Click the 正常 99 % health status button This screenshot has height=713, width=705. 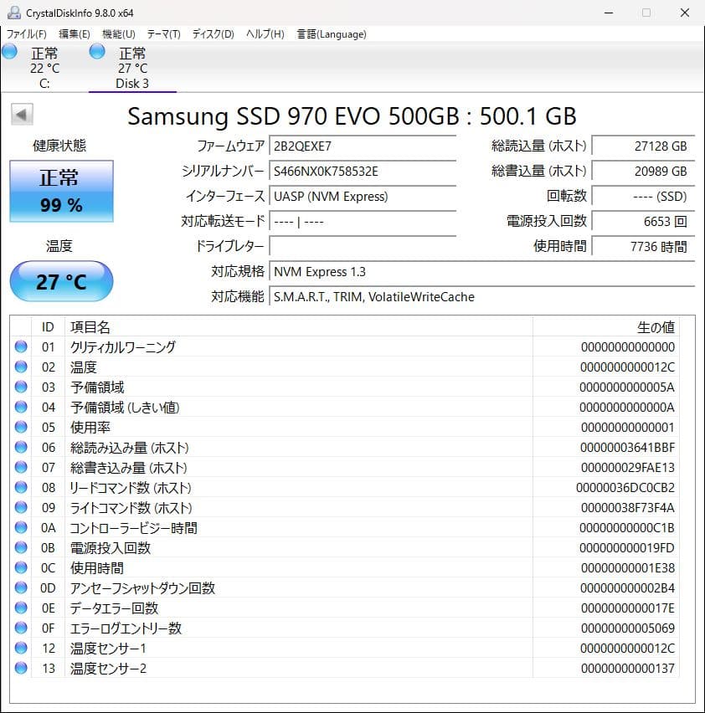[61, 191]
